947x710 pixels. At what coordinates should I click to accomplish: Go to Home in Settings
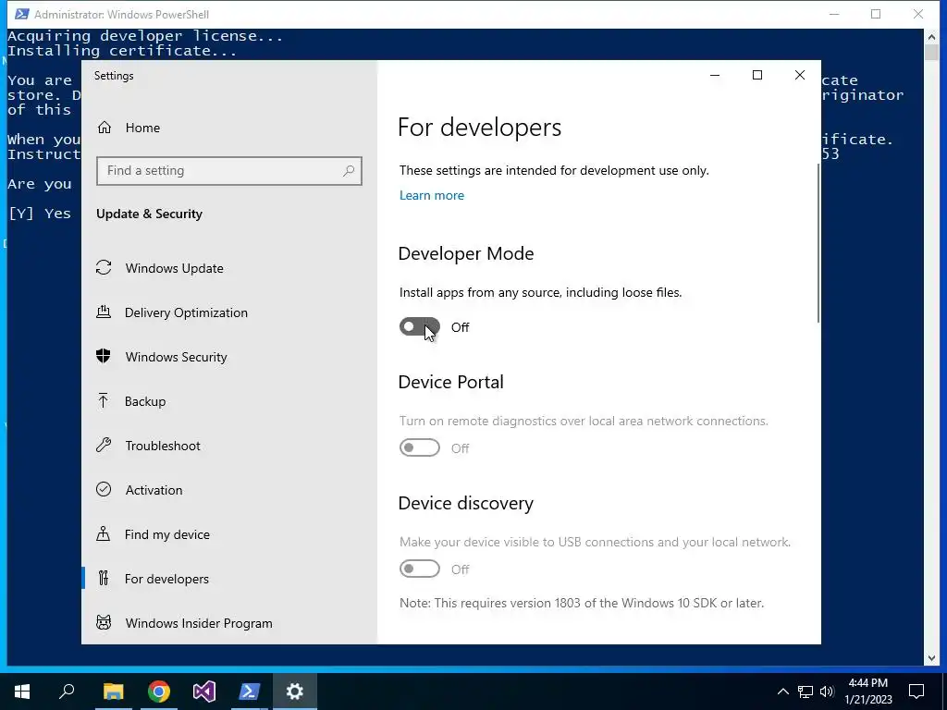[229, 128]
